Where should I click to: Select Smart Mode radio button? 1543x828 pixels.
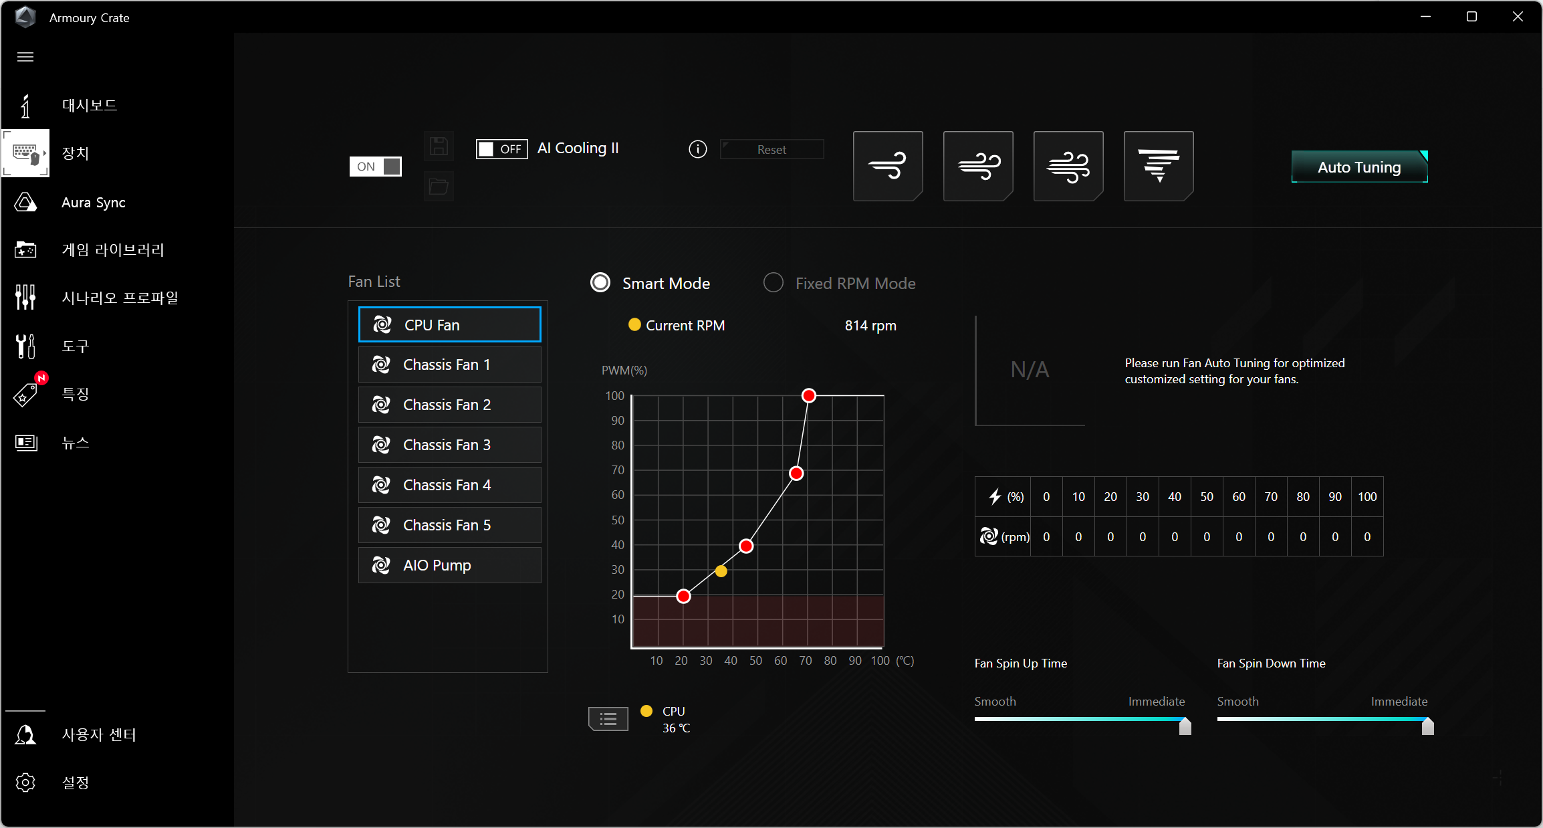coord(600,283)
